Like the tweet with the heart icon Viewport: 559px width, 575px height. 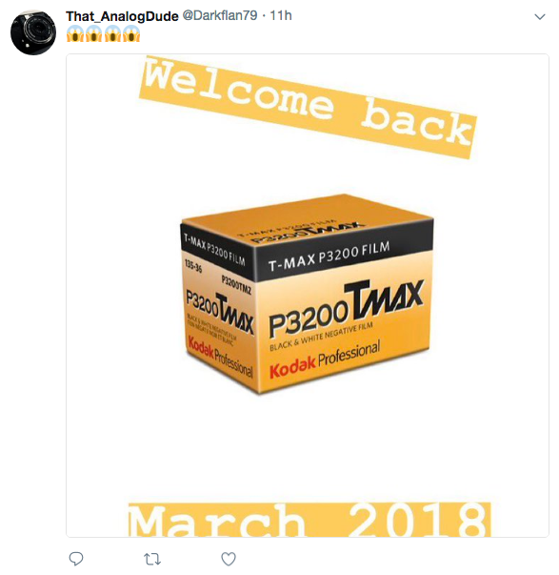pyautogui.click(x=229, y=559)
